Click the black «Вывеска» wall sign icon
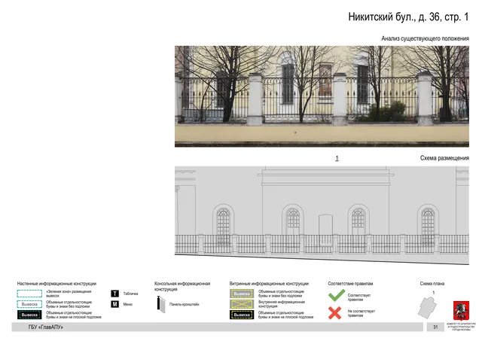The image size is (482, 341). (29, 315)
